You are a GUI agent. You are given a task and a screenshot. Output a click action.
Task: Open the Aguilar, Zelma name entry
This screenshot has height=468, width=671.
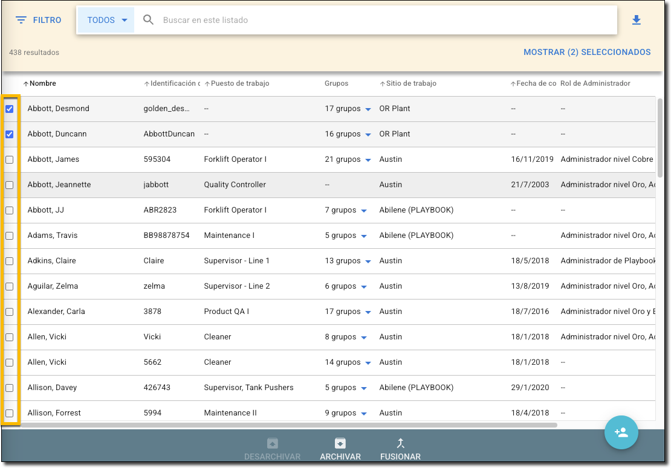coord(53,286)
